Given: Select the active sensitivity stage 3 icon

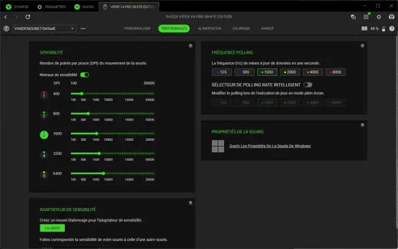Looking at the screenshot, I should [44, 135].
